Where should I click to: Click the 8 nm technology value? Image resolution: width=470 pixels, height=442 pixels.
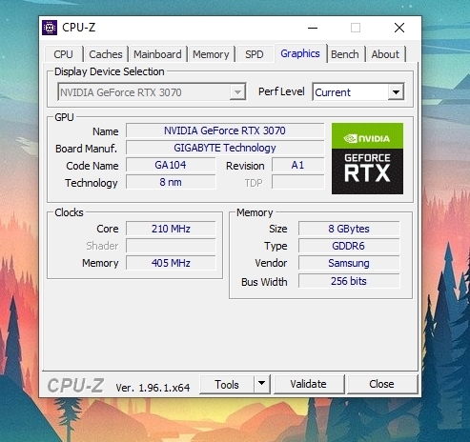171,182
